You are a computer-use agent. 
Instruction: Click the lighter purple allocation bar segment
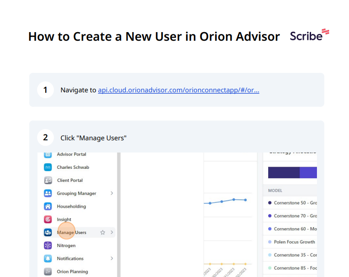pos(308,172)
